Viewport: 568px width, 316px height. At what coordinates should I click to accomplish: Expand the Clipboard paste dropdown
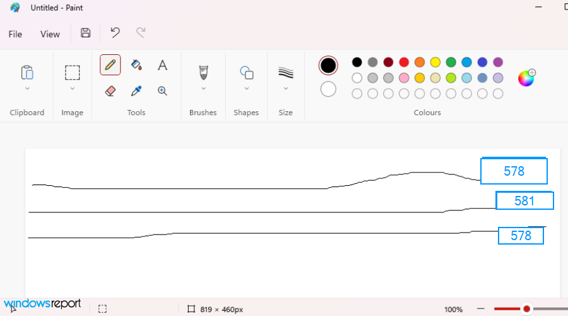tap(27, 88)
